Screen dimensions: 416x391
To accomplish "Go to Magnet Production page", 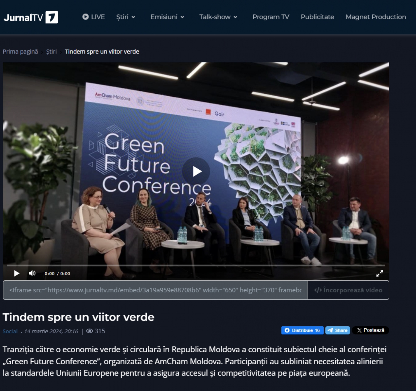I will pyautogui.click(x=376, y=17).
